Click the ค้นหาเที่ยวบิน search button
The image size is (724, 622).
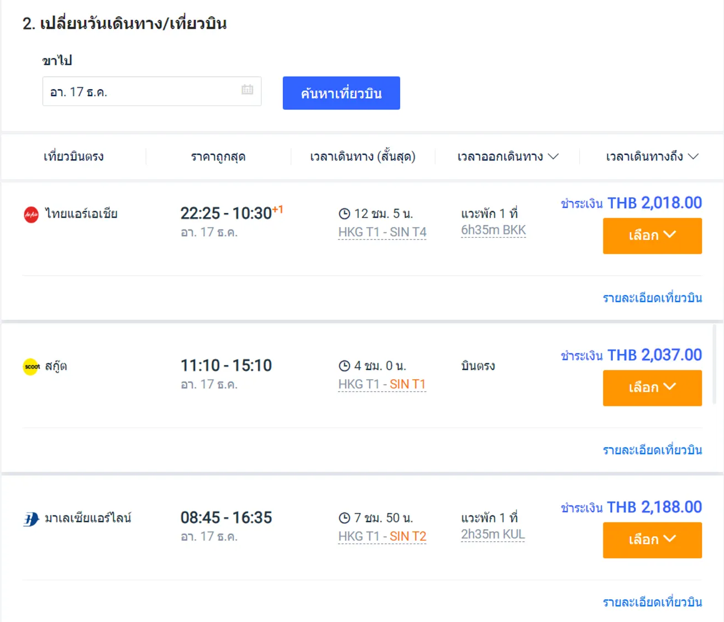pos(341,93)
